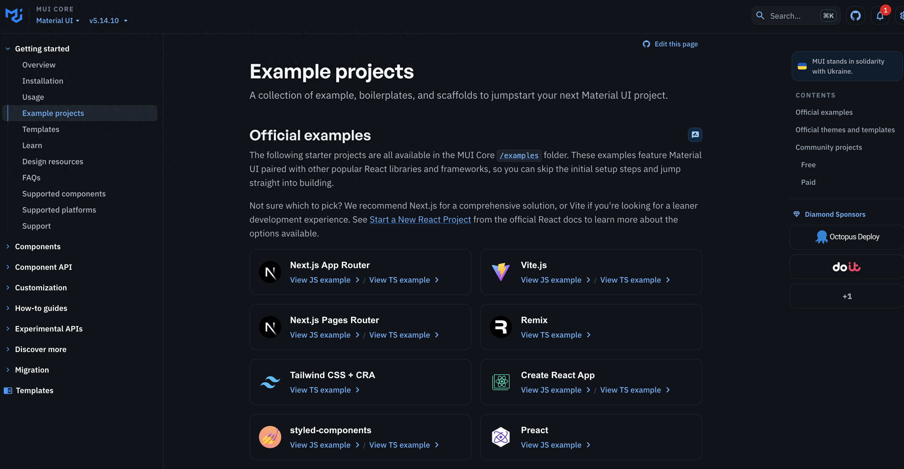
Task: Click the Vite.js logo icon
Action: [501, 272]
